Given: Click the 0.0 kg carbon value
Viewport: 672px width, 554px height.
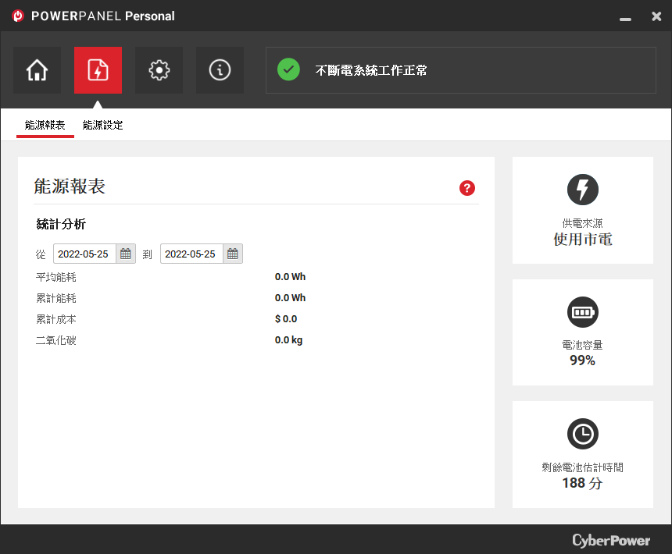Looking at the screenshot, I should point(288,340).
